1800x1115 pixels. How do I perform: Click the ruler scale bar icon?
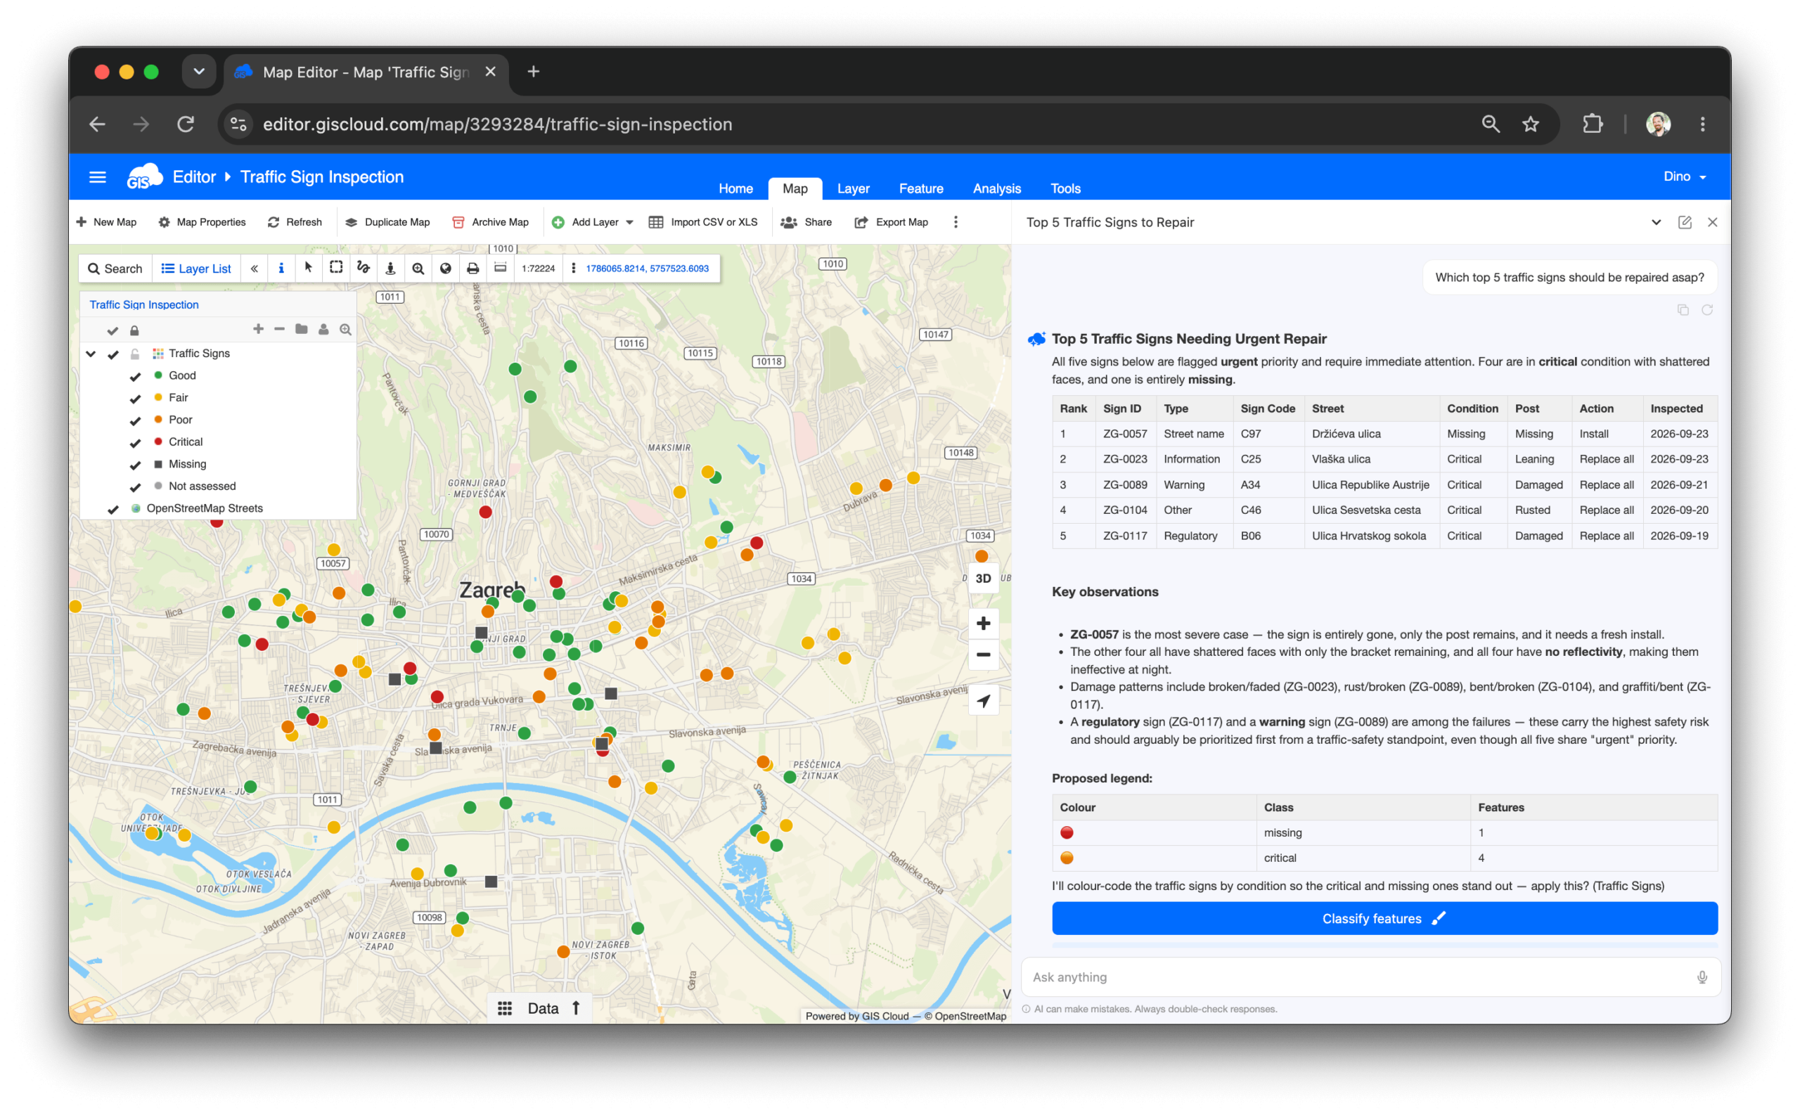(500, 269)
